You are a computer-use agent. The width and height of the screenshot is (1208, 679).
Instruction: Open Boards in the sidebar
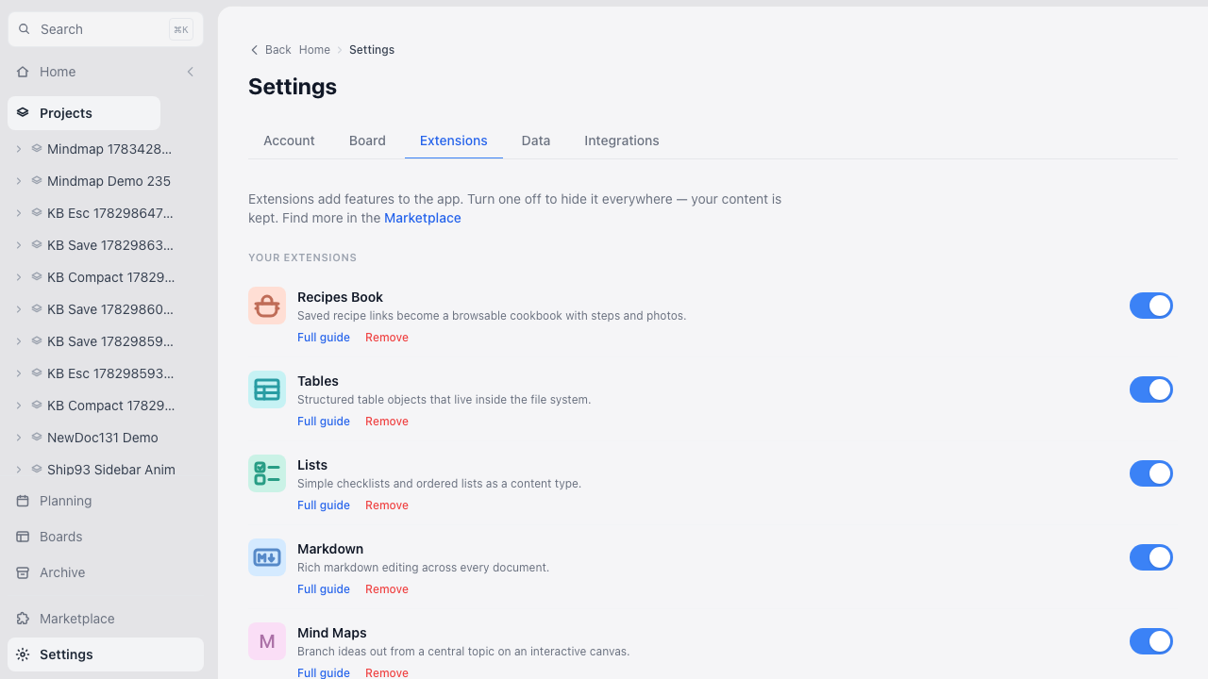coord(106,537)
